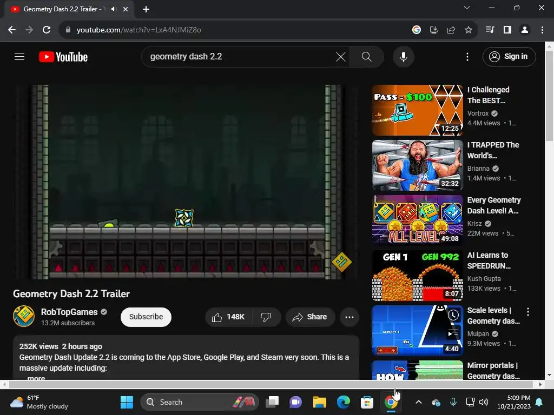Open Chrome three-dot menu

pos(542,30)
